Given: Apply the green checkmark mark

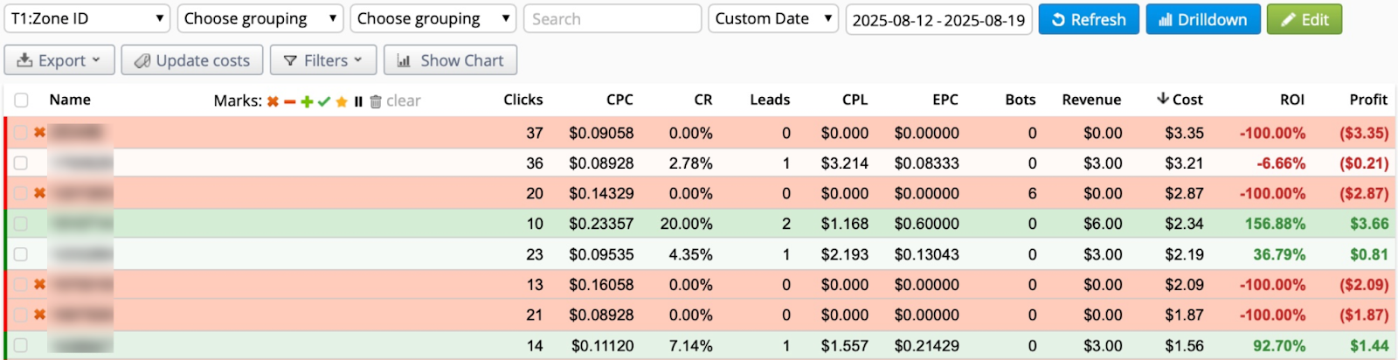Looking at the screenshot, I should (324, 101).
